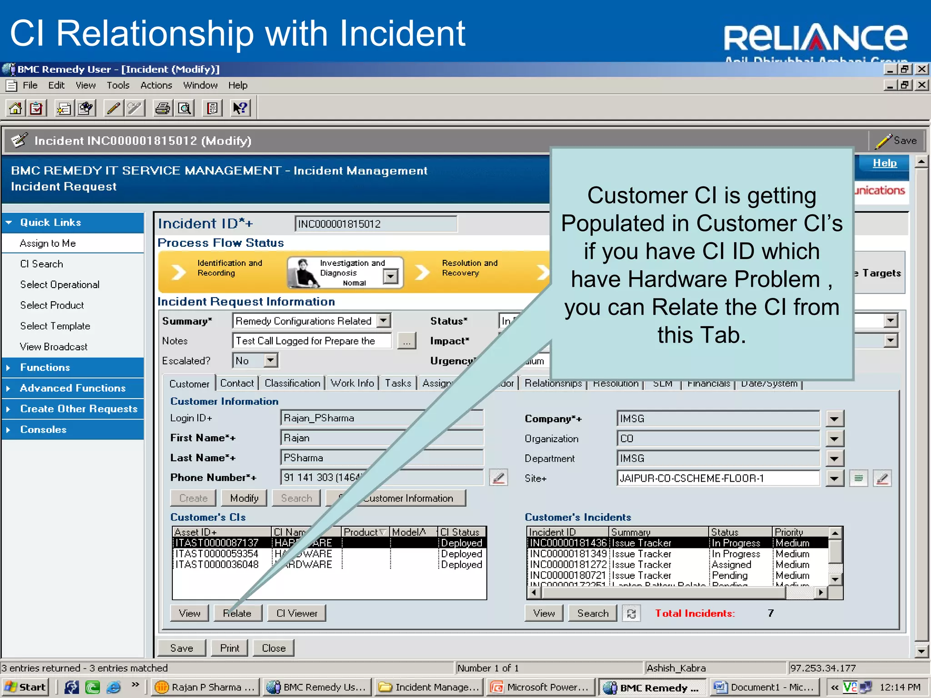Click the Print toolbar icon
The width and height of the screenshot is (931, 698).
tap(163, 109)
